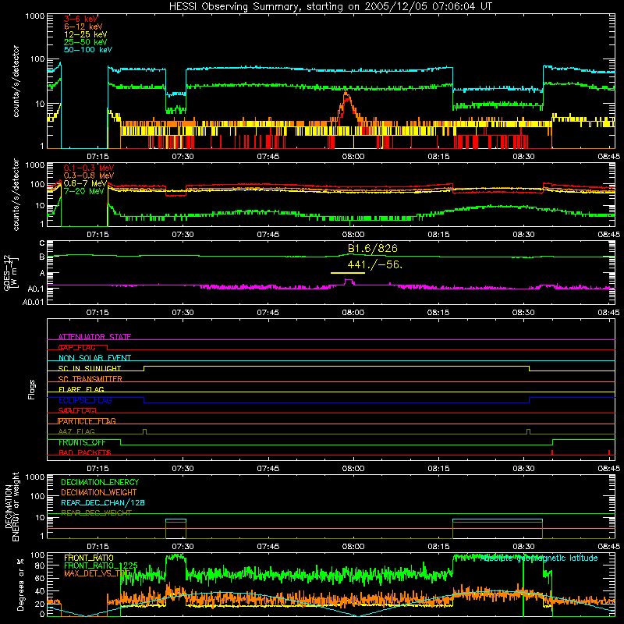Click the DECIMATION ENERGY or weight axis title
This screenshot has height=624, width=624.
point(12,506)
